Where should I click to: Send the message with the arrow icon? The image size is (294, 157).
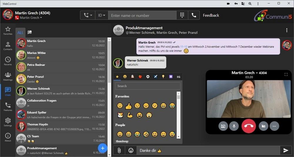[285, 150]
